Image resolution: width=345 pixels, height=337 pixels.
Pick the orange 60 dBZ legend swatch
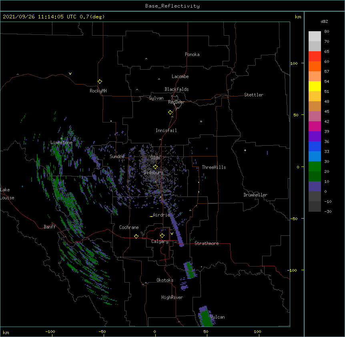(315, 66)
